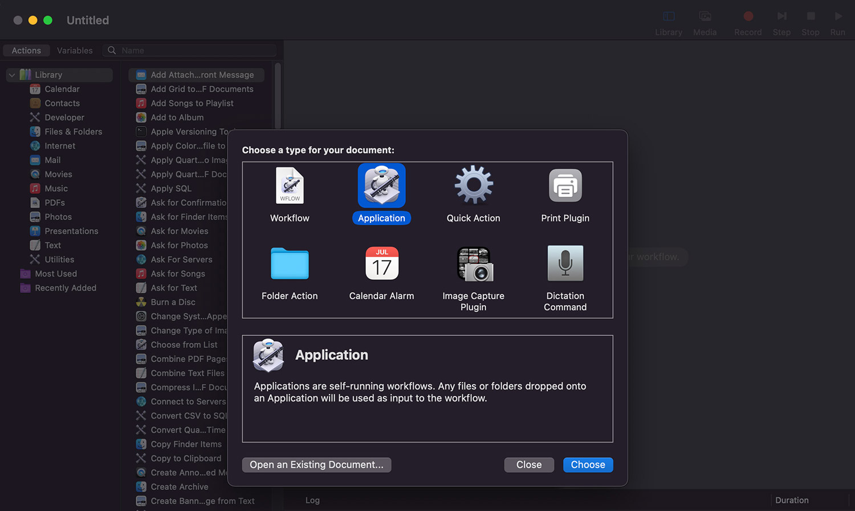
Task: Click the Photos category icon in sidebar
Action: (x=35, y=217)
